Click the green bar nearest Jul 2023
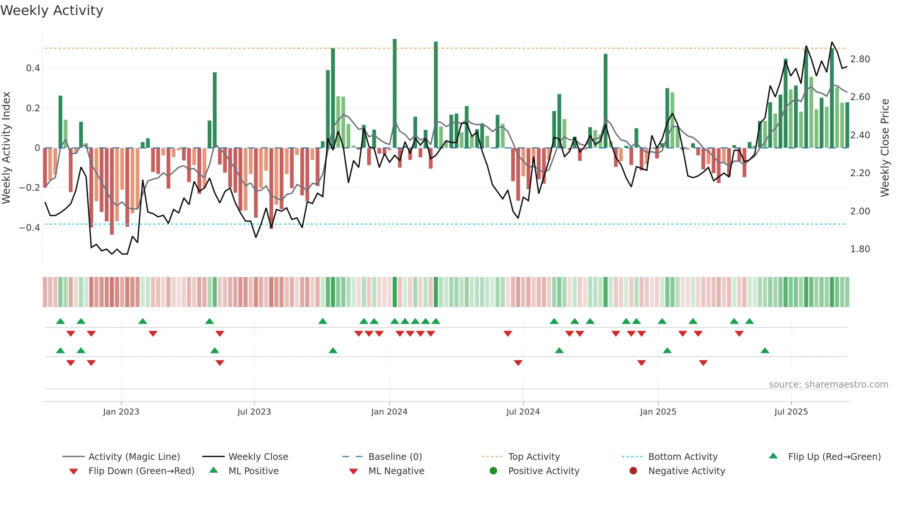This screenshot has width=901, height=506. (215, 110)
